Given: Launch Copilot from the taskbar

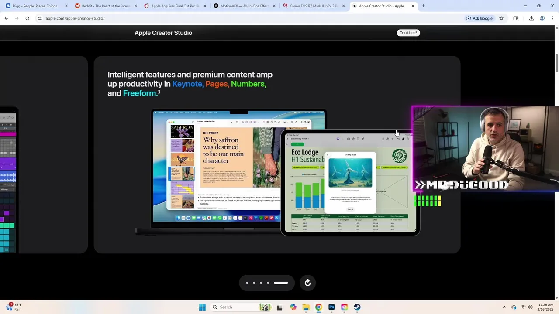Looking at the screenshot, I should [x=293, y=307].
